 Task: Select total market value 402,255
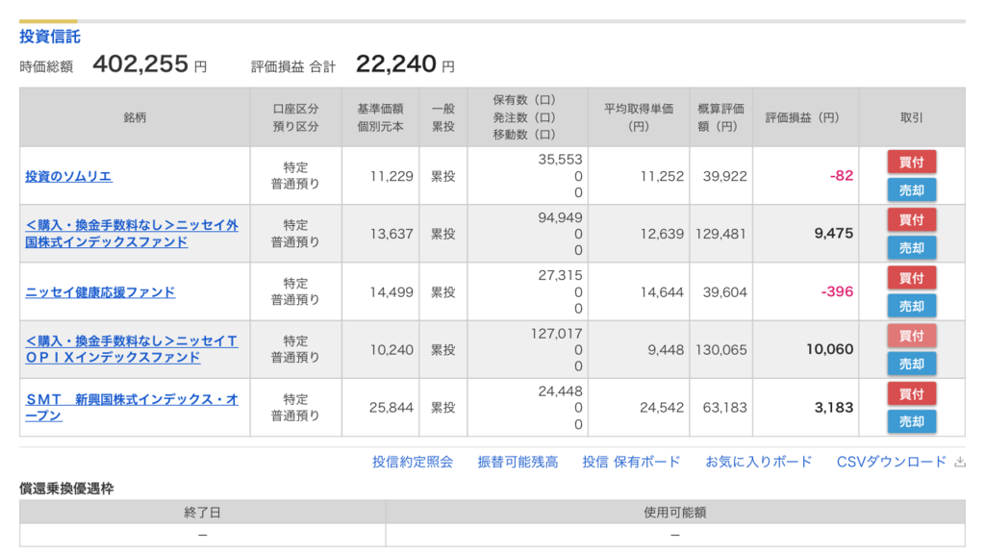[x=140, y=64]
